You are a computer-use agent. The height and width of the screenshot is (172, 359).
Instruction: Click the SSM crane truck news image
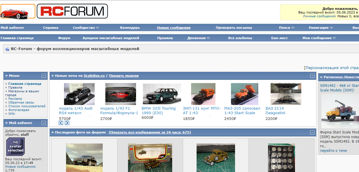[x=340, y=111]
